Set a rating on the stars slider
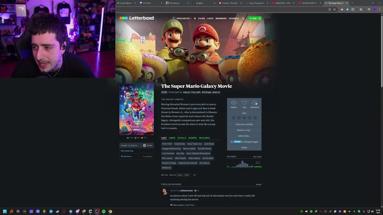The height and width of the screenshot is (215, 383). pyautogui.click(x=244, y=117)
